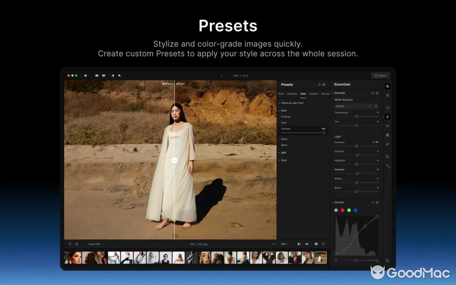Image resolution: width=456 pixels, height=285 pixels.
Task: Open the White Balance 'As Shot' dropdown
Action: click(353, 106)
